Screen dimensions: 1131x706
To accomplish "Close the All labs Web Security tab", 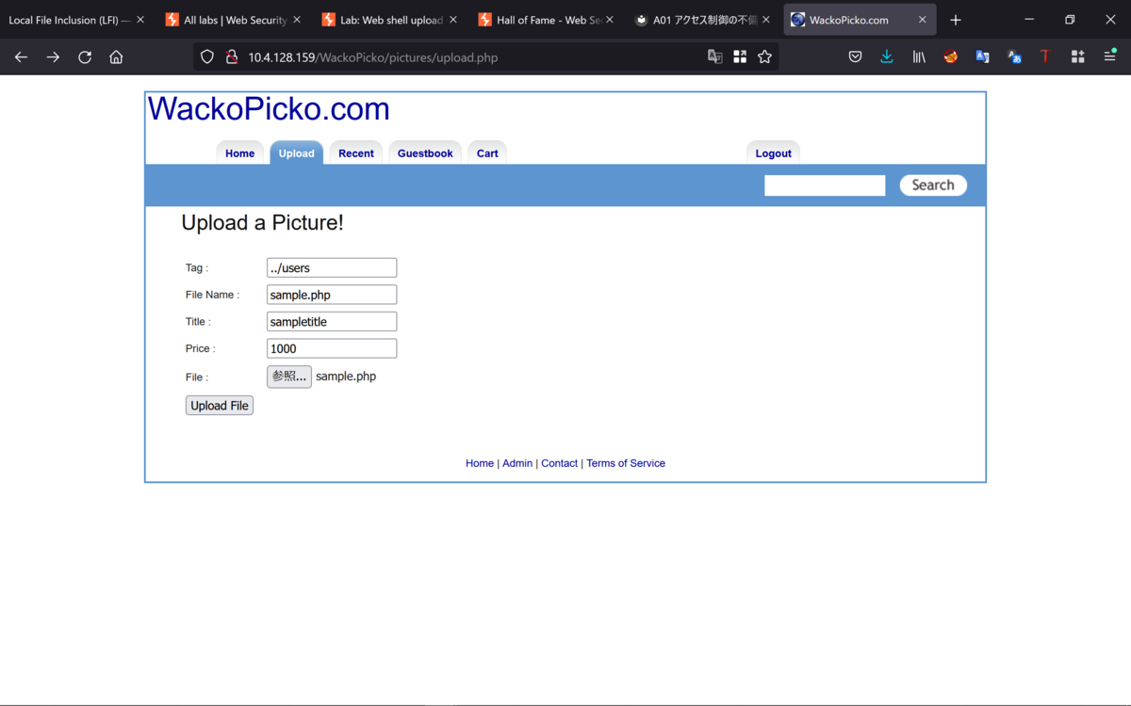I will tap(297, 20).
